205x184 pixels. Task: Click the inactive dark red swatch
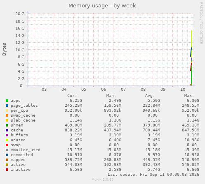click(7, 170)
